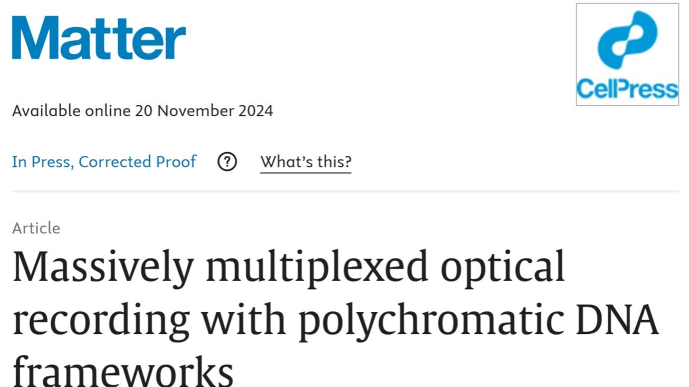Image resolution: width=689 pixels, height=387 pixels.
Task: Click the word "polychromatic" in the title
Action: 430,320
